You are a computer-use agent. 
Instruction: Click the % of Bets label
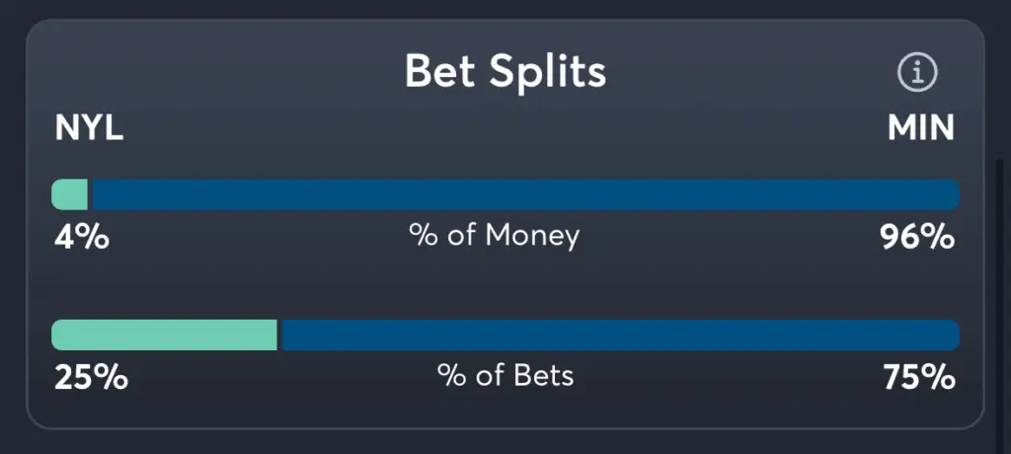pos(505,376)
